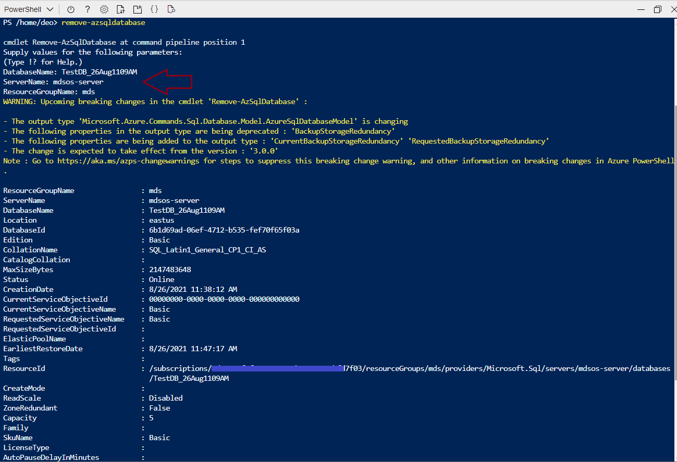The width and height of the screenshot is (677, 462).
Task: Click the ZoneRedundant value 'False'
Action: click(x=159, y=408)
